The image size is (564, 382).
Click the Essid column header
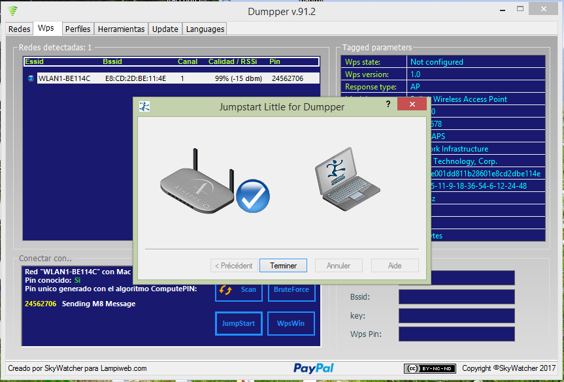click(34, 61)
